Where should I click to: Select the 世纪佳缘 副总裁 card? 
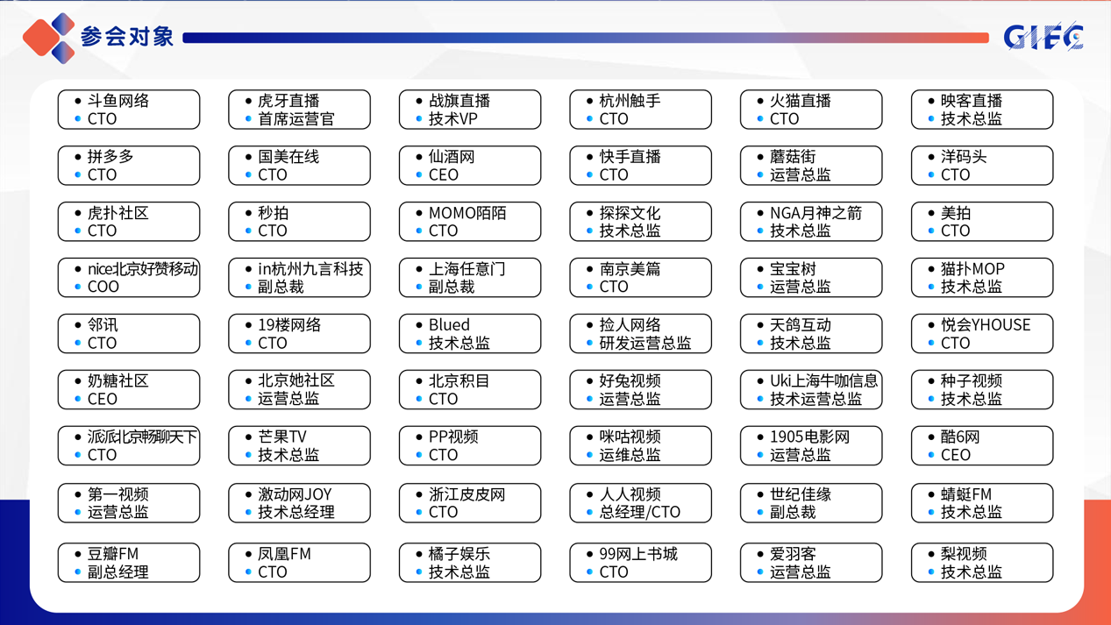(811, 503)
